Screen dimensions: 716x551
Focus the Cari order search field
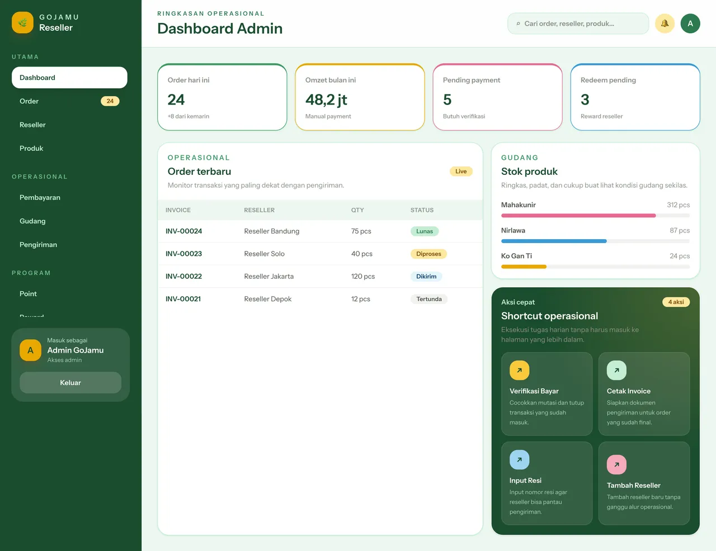click(578, 23)
